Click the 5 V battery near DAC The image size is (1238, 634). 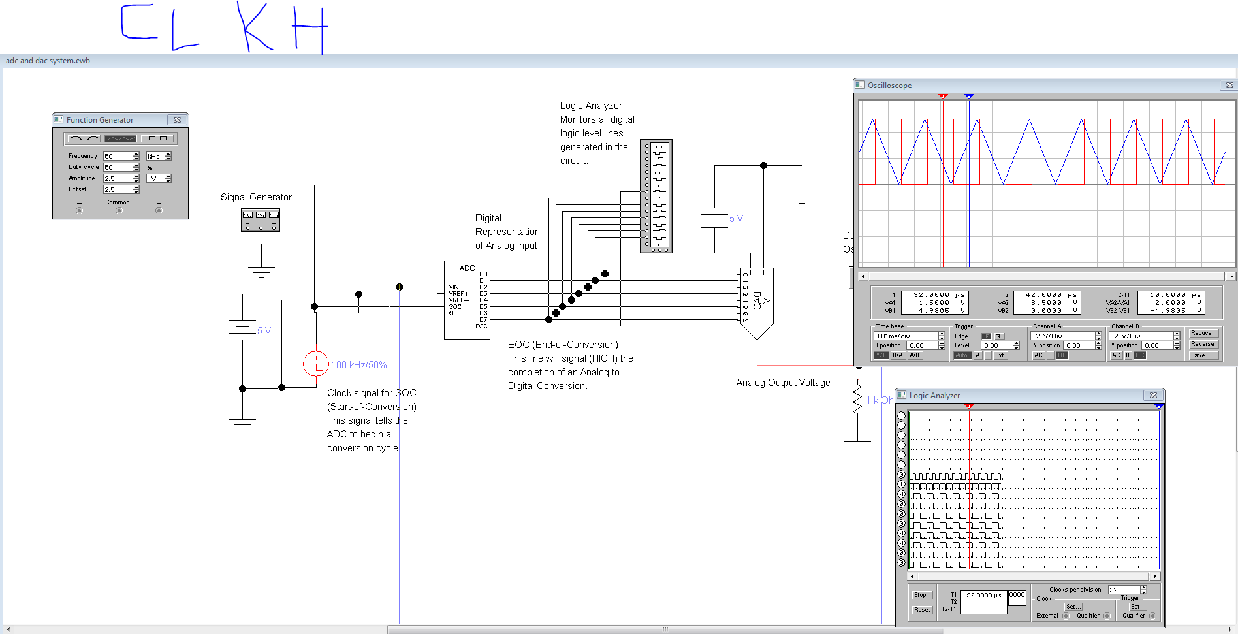[x=715, y=219]
